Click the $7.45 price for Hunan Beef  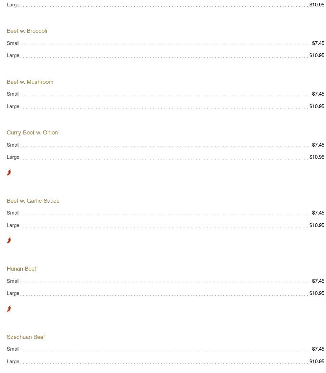pos(318,281)
